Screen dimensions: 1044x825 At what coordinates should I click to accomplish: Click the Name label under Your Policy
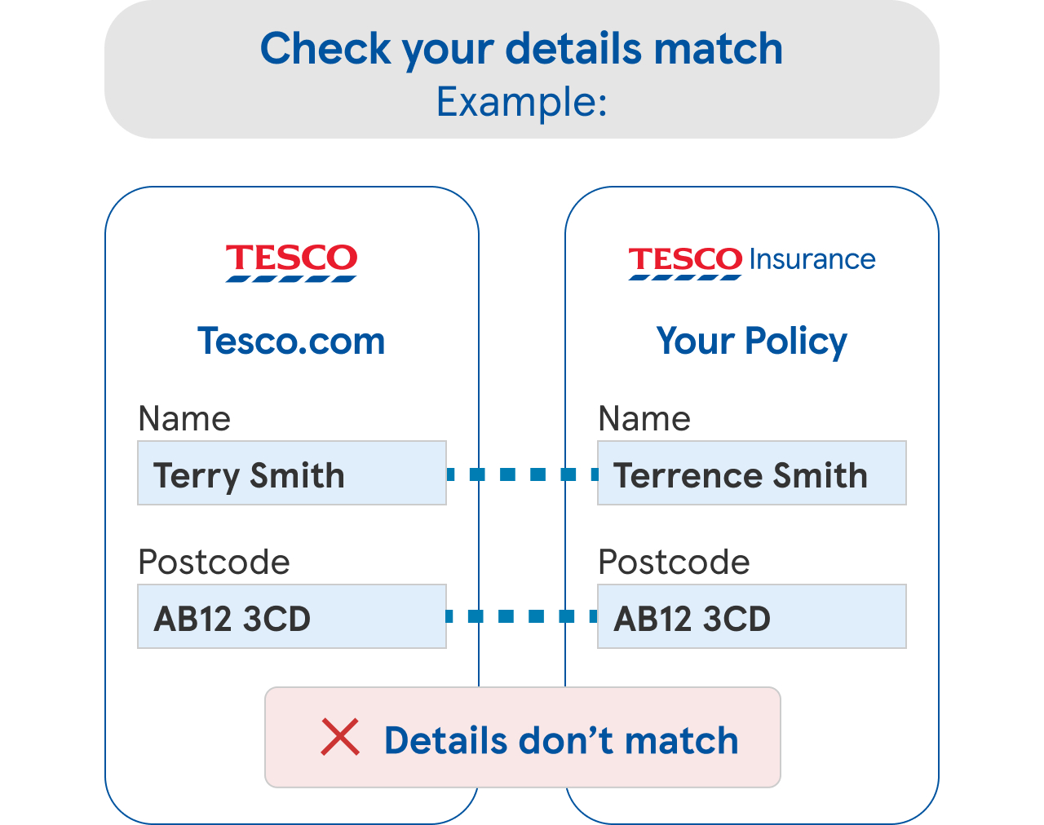point(644,419)
